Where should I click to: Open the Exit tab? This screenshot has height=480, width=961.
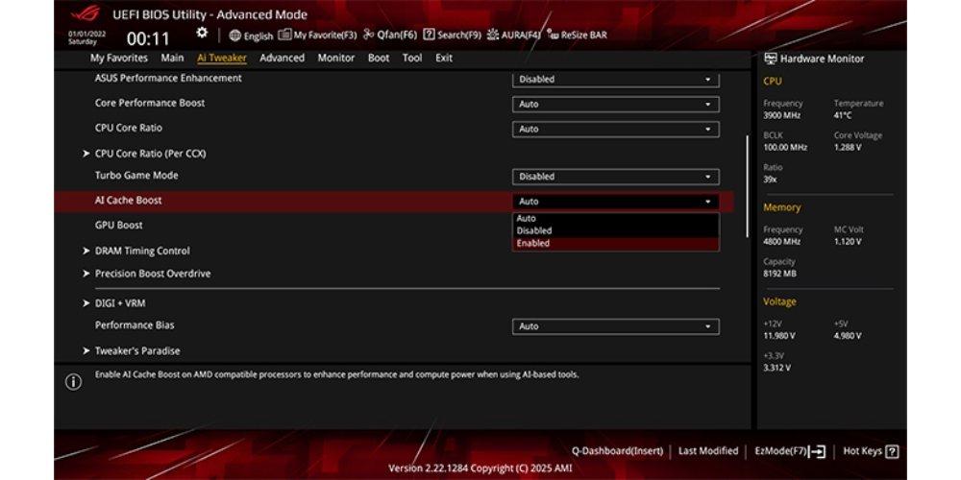pyautogui.click(x=444, y=58)
